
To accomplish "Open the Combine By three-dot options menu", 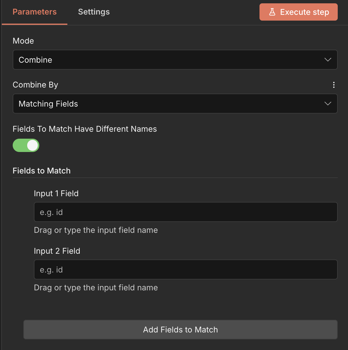I will pos(334,85).
